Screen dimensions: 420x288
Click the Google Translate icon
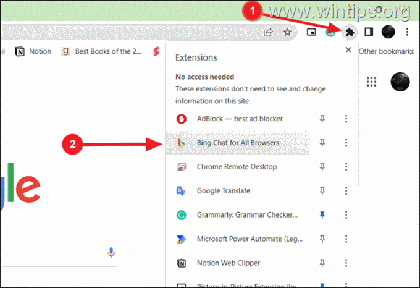click(181, 191)
